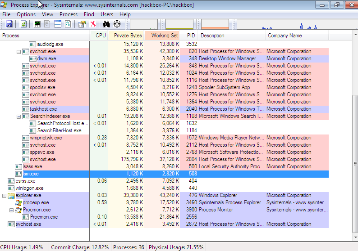This screenshot has width=358, height=251.
Task: Click the procexp.exe process icon
Action: [x=18, y=203]
